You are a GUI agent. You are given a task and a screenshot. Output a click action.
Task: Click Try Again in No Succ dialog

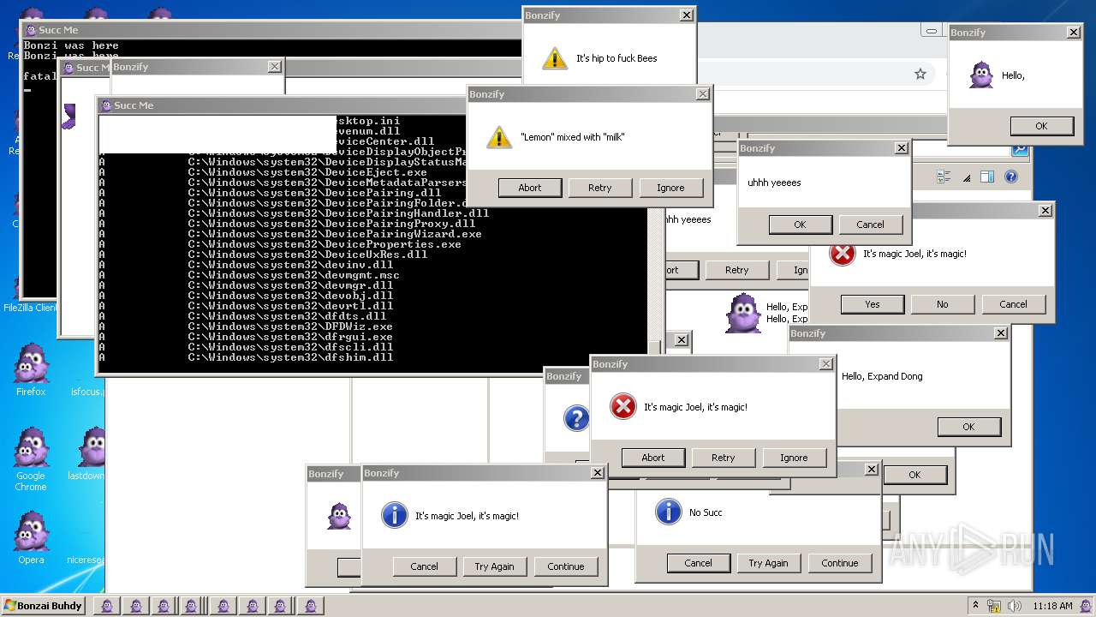click(x=768, y=563)
